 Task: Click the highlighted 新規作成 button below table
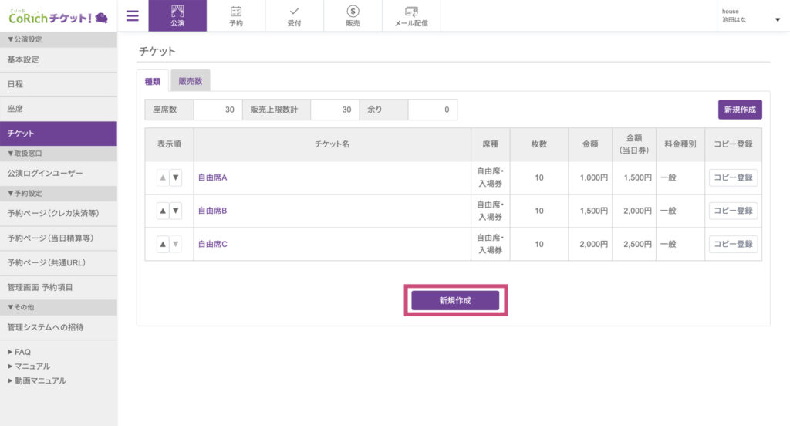click(x=455, y=300)
